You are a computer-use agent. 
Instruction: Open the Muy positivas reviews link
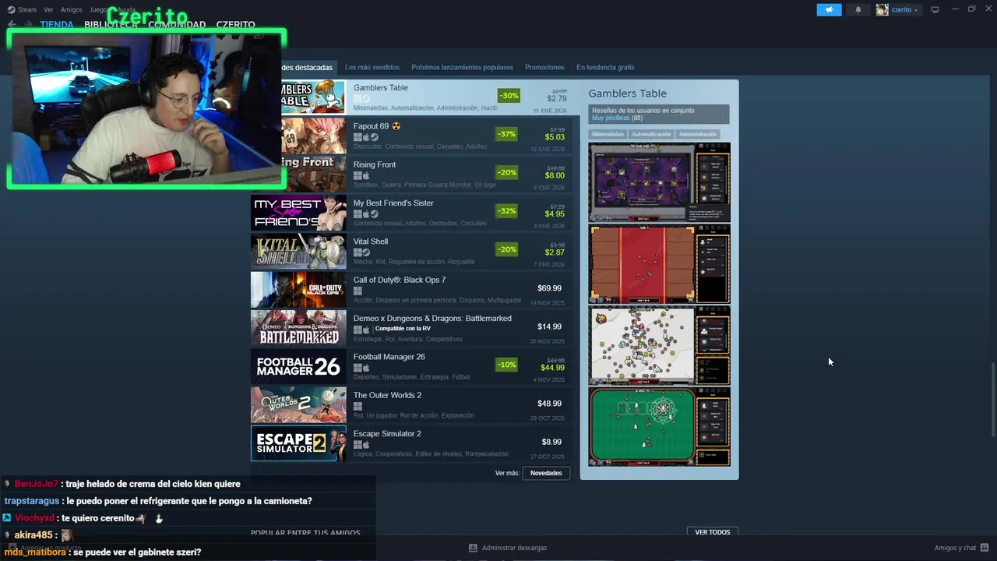pos(611,118)
